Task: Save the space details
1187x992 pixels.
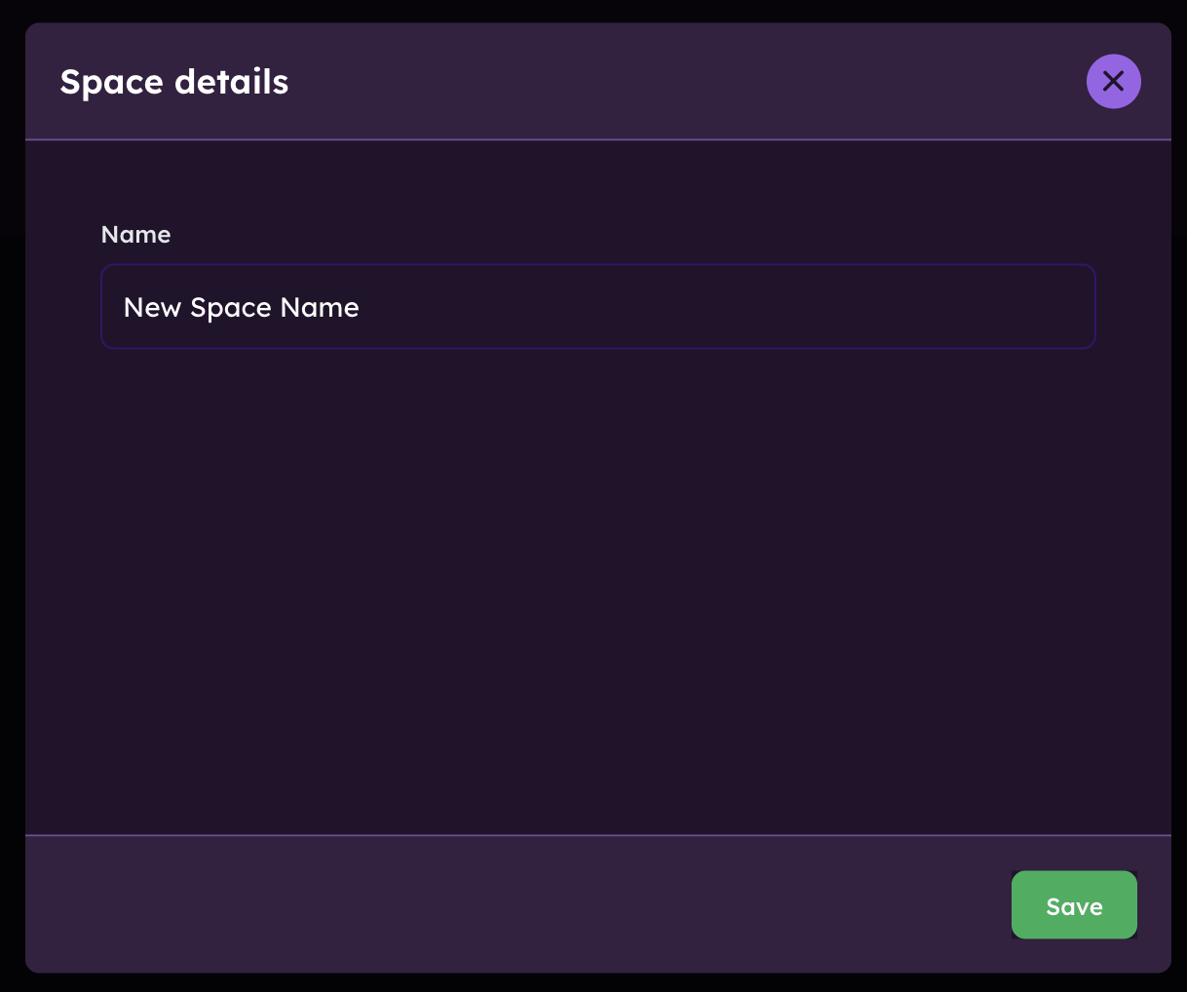Action: click(x=1074, y=905)
